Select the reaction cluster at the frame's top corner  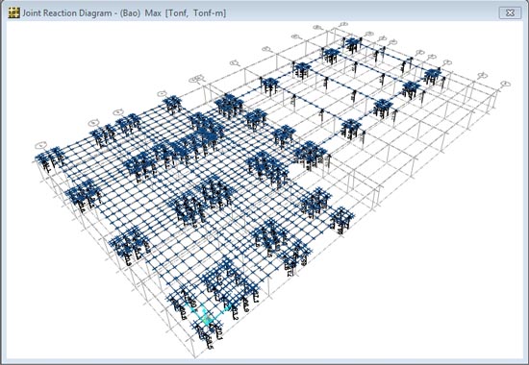tap(353, 44)
